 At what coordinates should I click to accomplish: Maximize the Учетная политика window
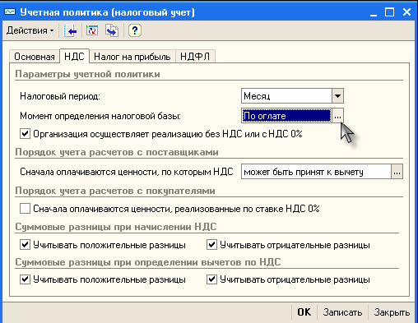click(x=389, y=12)
